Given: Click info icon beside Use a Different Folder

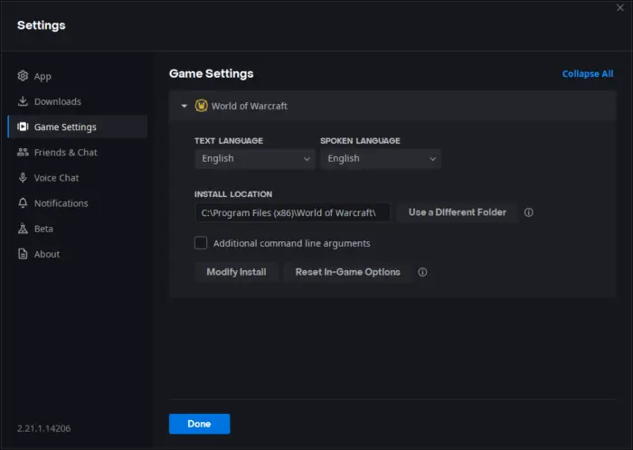Looking at the screenshot, I should (528, 212).
